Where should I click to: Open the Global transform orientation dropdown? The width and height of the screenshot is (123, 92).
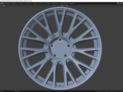[x=55, y=6]
